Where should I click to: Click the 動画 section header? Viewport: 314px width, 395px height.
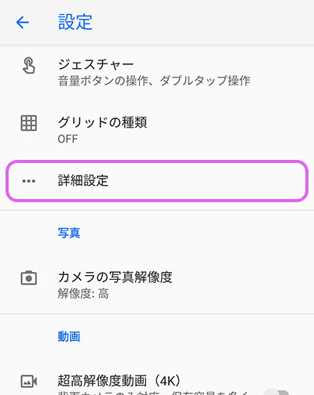[x=69, y=336]
